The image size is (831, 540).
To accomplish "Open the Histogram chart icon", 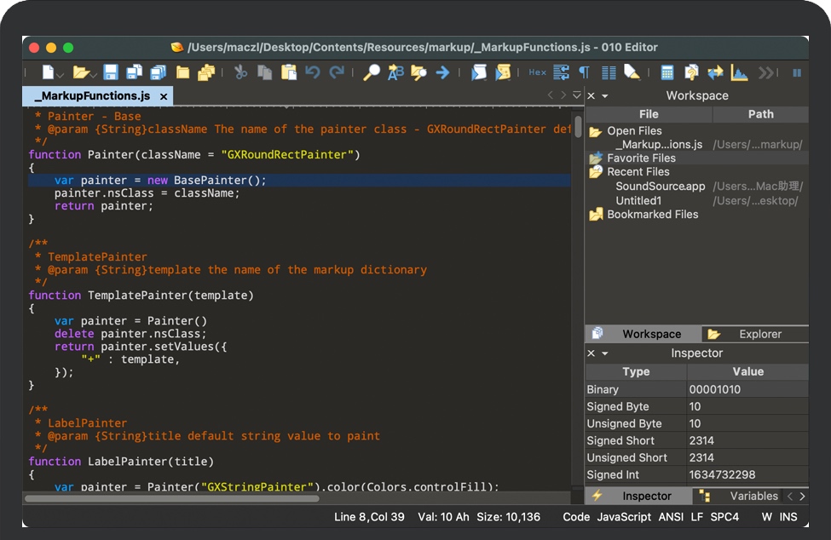I will (739, 72).
